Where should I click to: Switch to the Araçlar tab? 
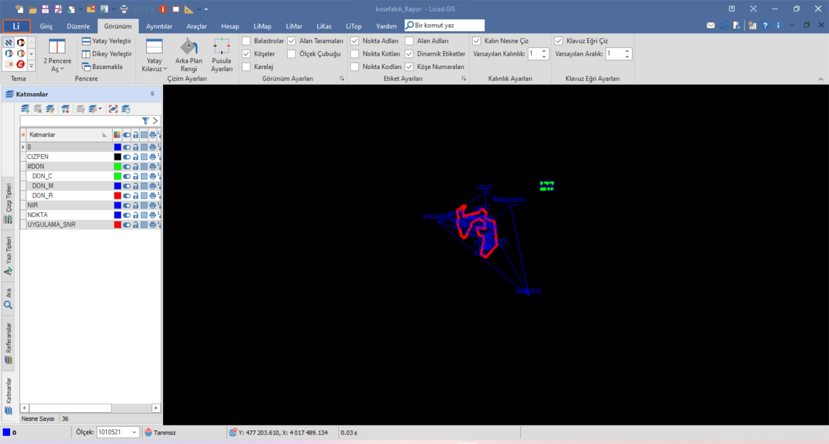pyautogui.click(x=196, y=26)
